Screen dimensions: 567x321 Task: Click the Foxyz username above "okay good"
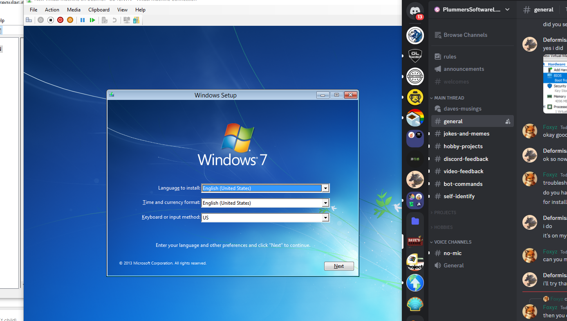click(x=550, y=127)
